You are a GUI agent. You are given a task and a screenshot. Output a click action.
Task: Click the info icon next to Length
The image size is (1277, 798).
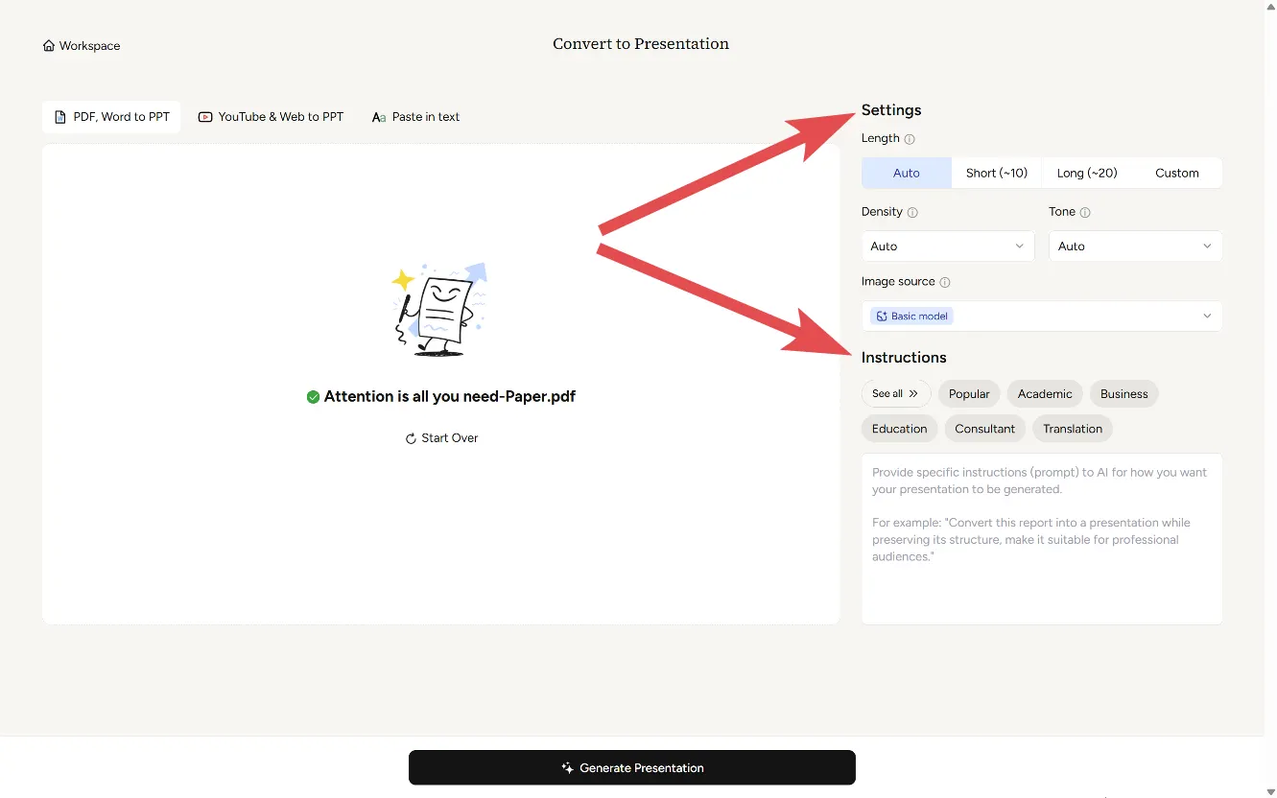coord(910,139)
